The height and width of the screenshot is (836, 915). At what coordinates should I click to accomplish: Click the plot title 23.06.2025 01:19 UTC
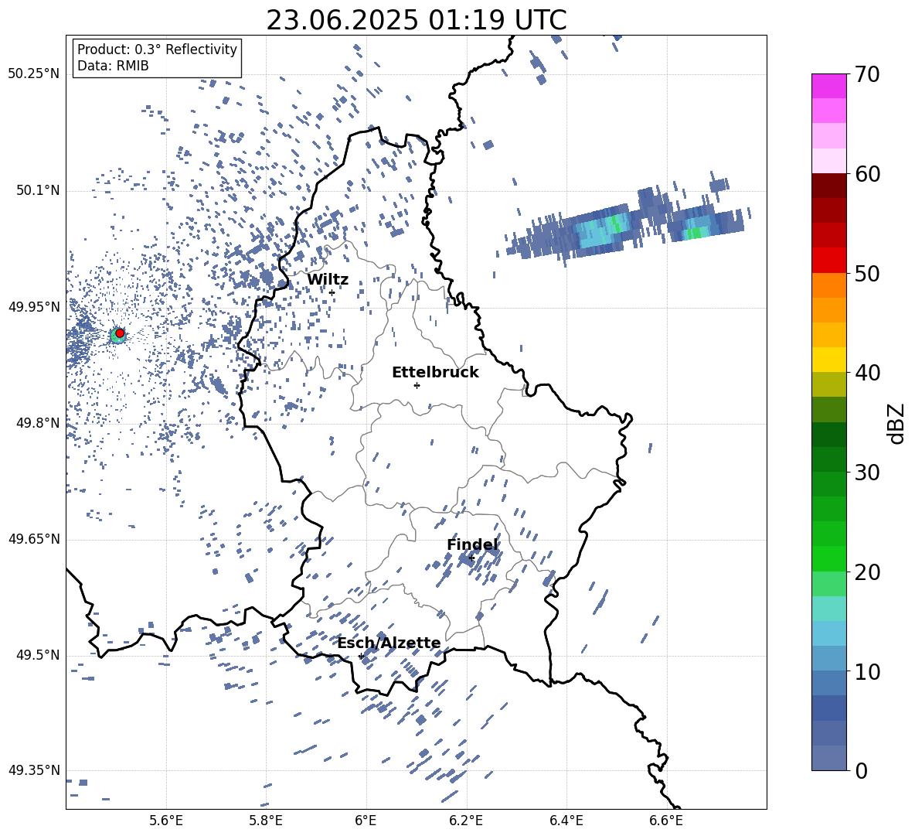[x=417, y=20]
